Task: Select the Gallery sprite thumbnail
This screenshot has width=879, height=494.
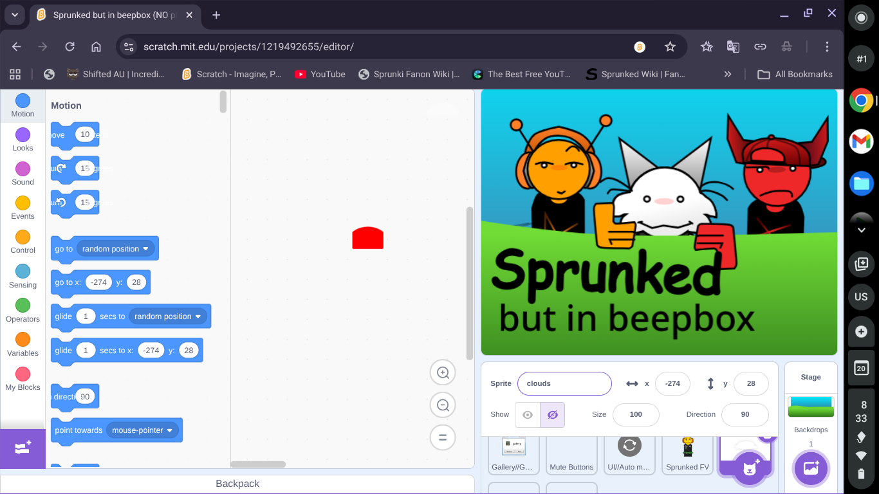Action: pyautogui.click(x=513, y=455)
